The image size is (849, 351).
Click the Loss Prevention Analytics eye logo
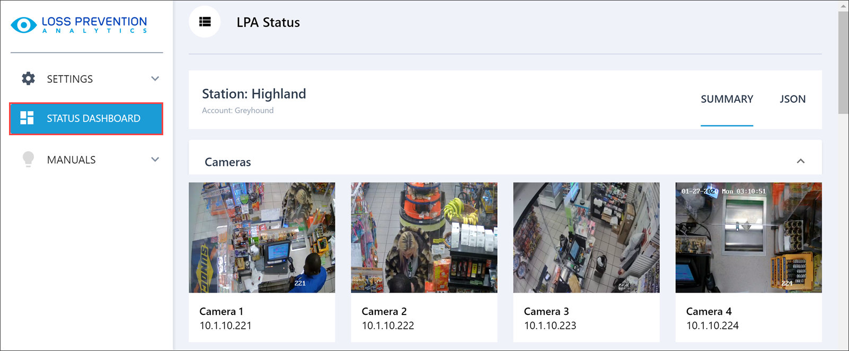tap(24, 25)
